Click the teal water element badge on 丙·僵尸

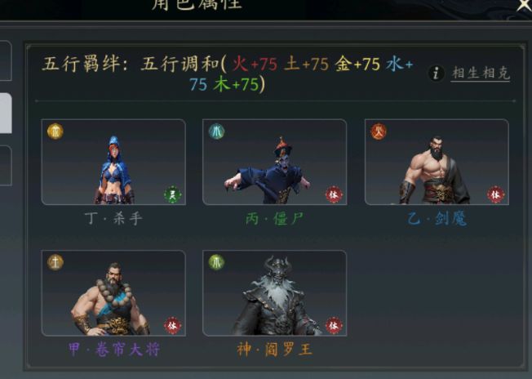pyautogui.click(x=216, y=132)
